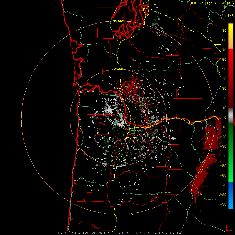The width and height of the screenshot is (235, 235).
Task: Select the -30 value on the velocity scale
Action: 223,146
